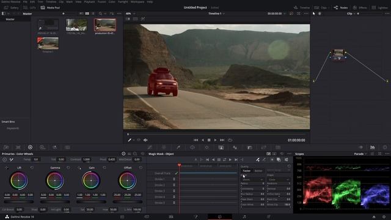Open the Curves palette icon
391x220 pixels.
[x=150, y=147]
